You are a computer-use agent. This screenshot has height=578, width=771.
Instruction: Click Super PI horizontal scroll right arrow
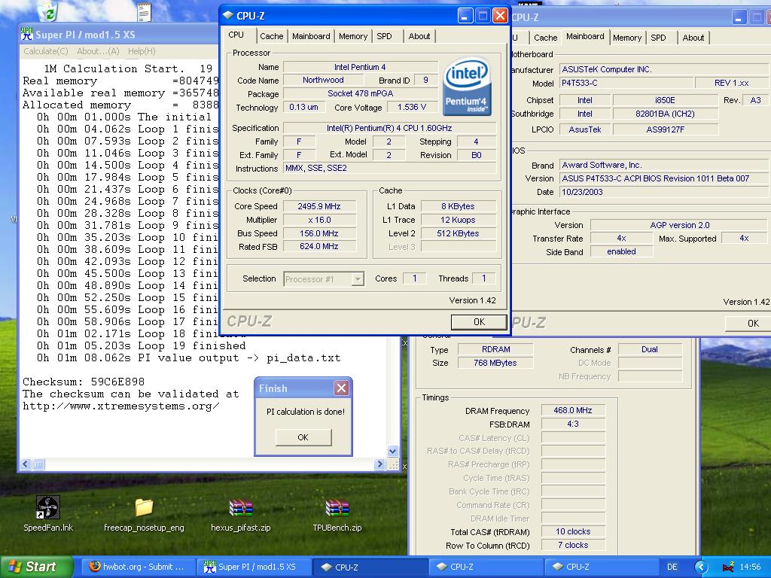[x=379, y=464]
